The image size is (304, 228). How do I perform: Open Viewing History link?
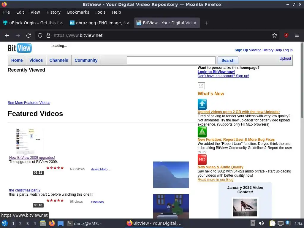pyautogui.click(x=261, y=50)
